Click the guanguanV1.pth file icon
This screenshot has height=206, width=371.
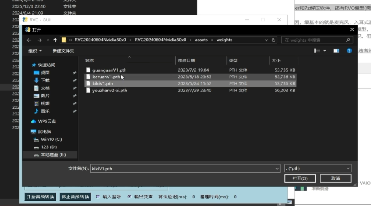tap(88, 70)
